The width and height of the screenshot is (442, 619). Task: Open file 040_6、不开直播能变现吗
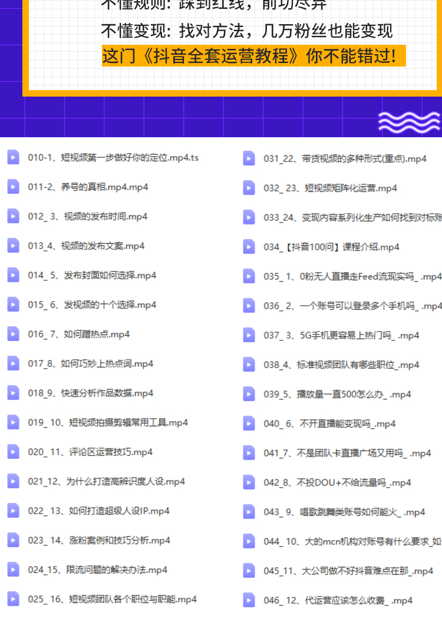[x=329, y=424]
